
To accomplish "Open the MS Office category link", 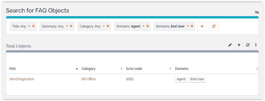I will 89,79.
